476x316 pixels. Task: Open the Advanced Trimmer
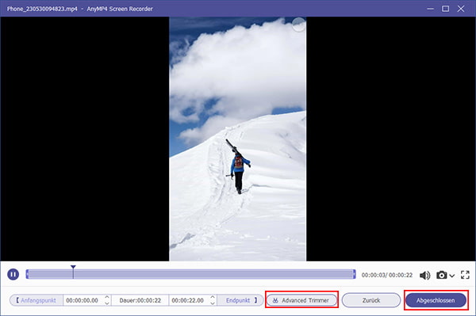click(x=301, y=300)
